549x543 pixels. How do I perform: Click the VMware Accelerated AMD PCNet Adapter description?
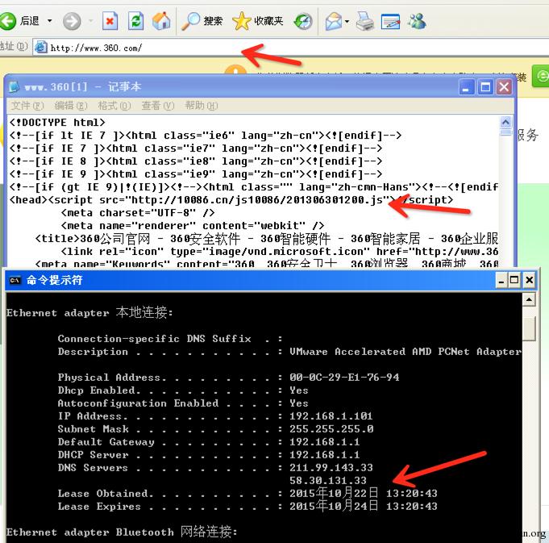(x=405, y=351)
